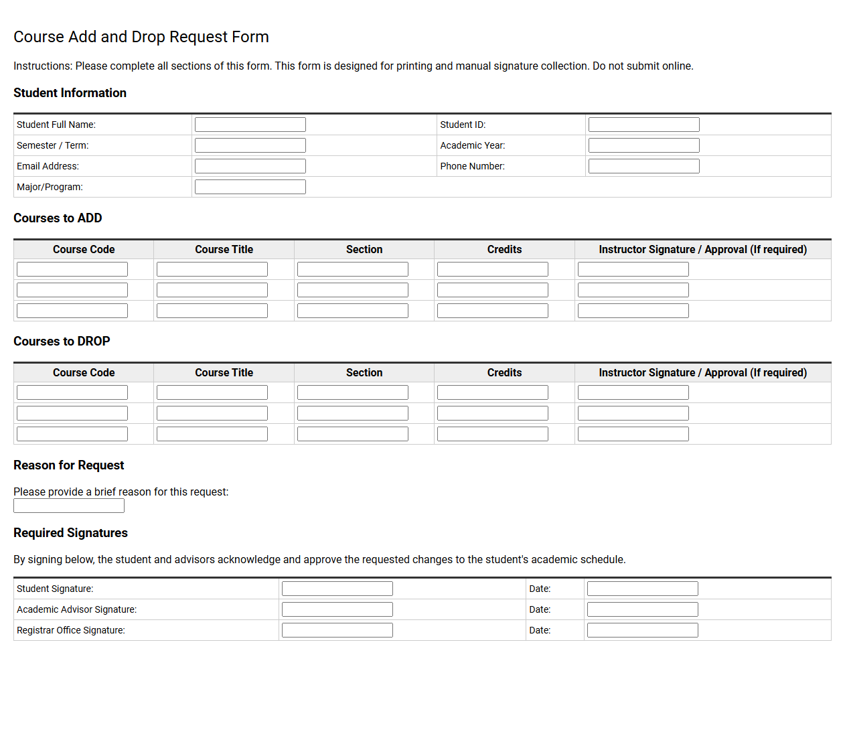Image resolution: width=845 pixels, height=750 pixels.
Task: Click third row Instructor Signature under Courses to ADD
Action: [633, 311]
